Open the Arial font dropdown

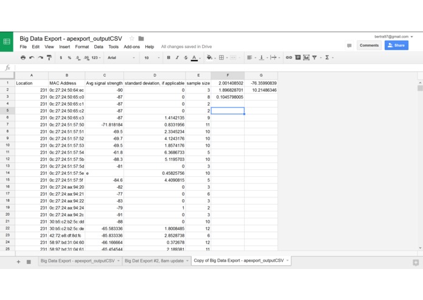point(121,58)
